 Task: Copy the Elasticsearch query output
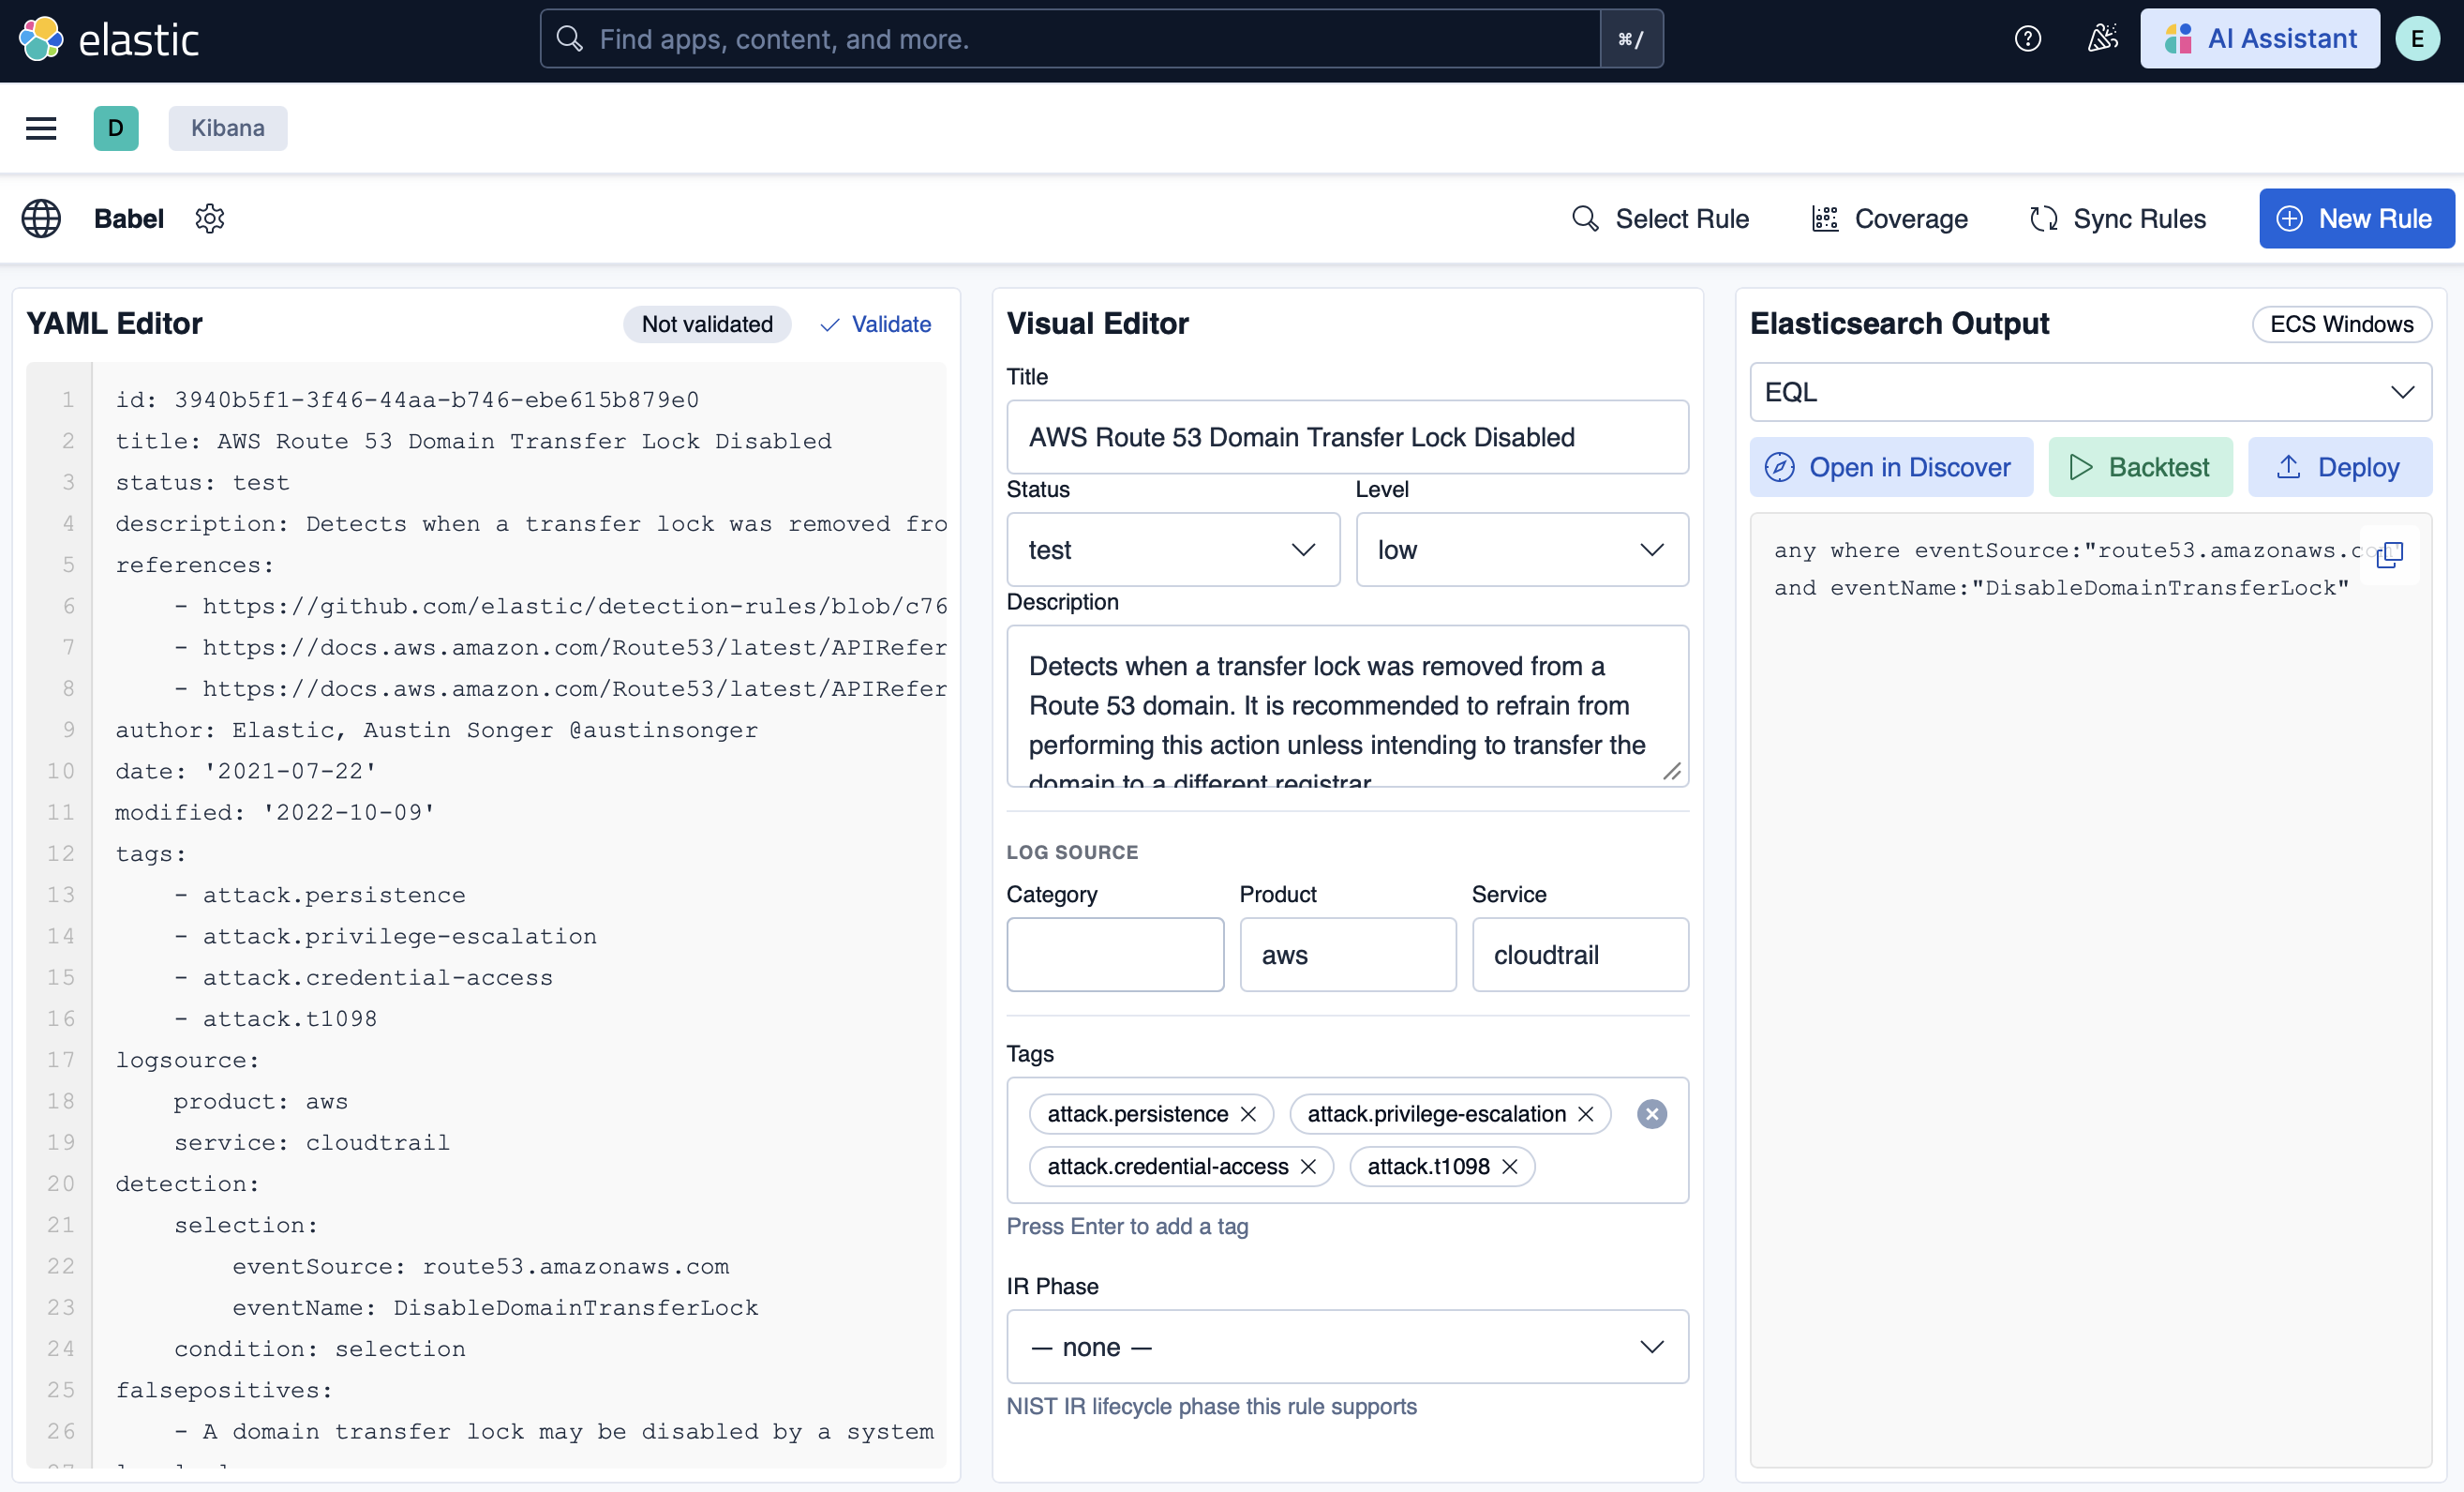pos(2389,553)
